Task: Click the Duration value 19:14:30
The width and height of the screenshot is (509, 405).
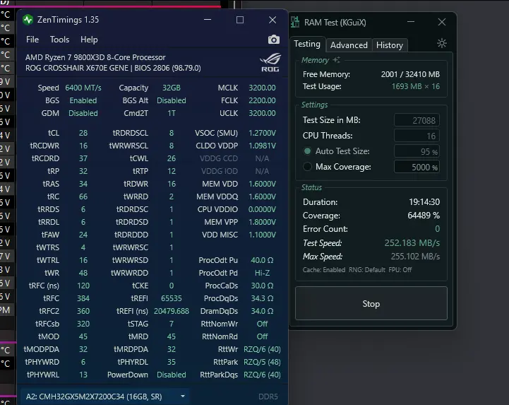Action: coord(424,202)
